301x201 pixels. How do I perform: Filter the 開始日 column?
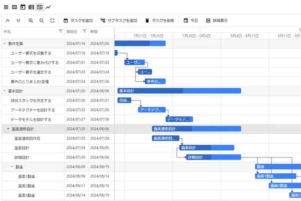tap(84, 31)
